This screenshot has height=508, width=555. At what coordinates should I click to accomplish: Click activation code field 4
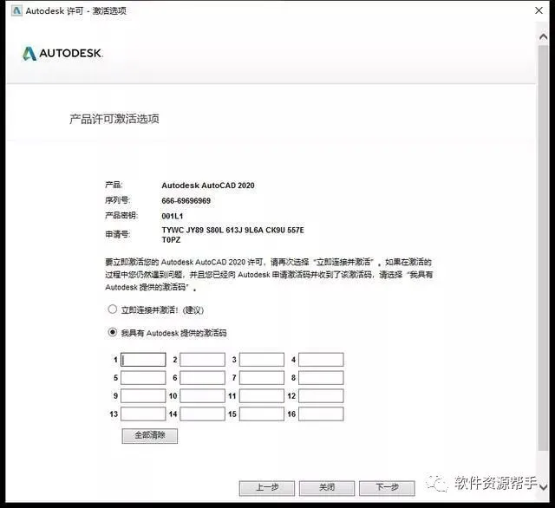[321, 360]
